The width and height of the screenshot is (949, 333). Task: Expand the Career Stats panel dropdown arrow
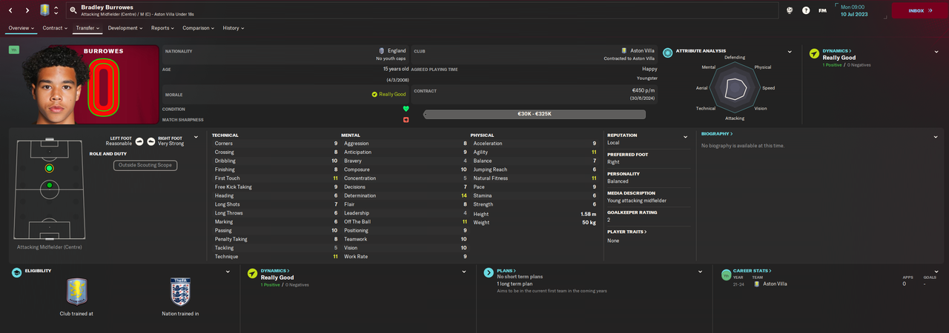[x=936, y=272]
